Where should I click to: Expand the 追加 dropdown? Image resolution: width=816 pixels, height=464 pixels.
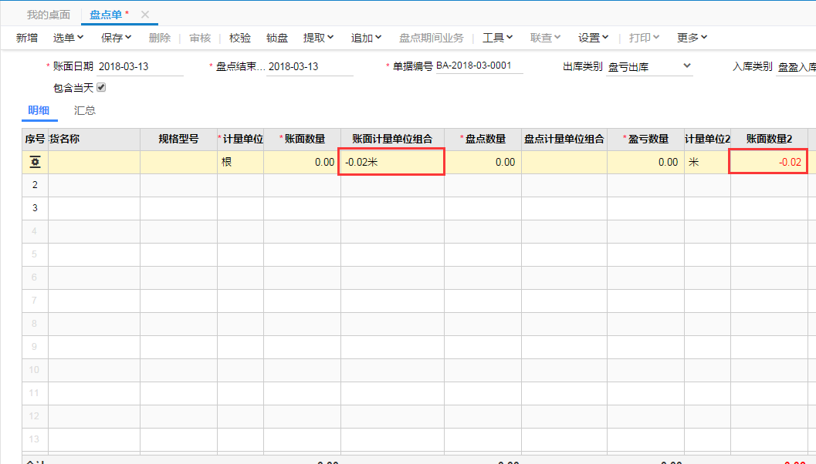point(367,38)
